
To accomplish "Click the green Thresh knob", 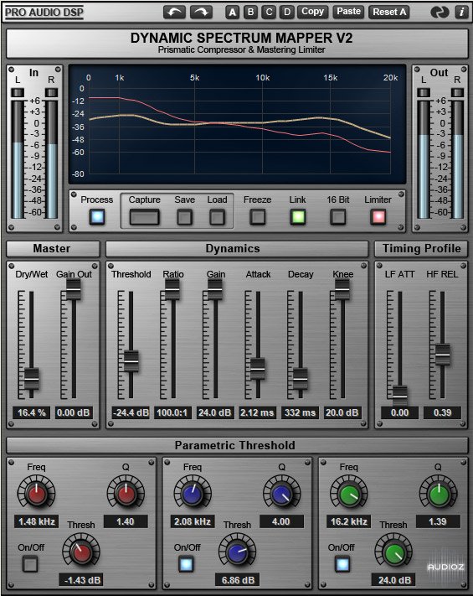I will tap(393, 552).
